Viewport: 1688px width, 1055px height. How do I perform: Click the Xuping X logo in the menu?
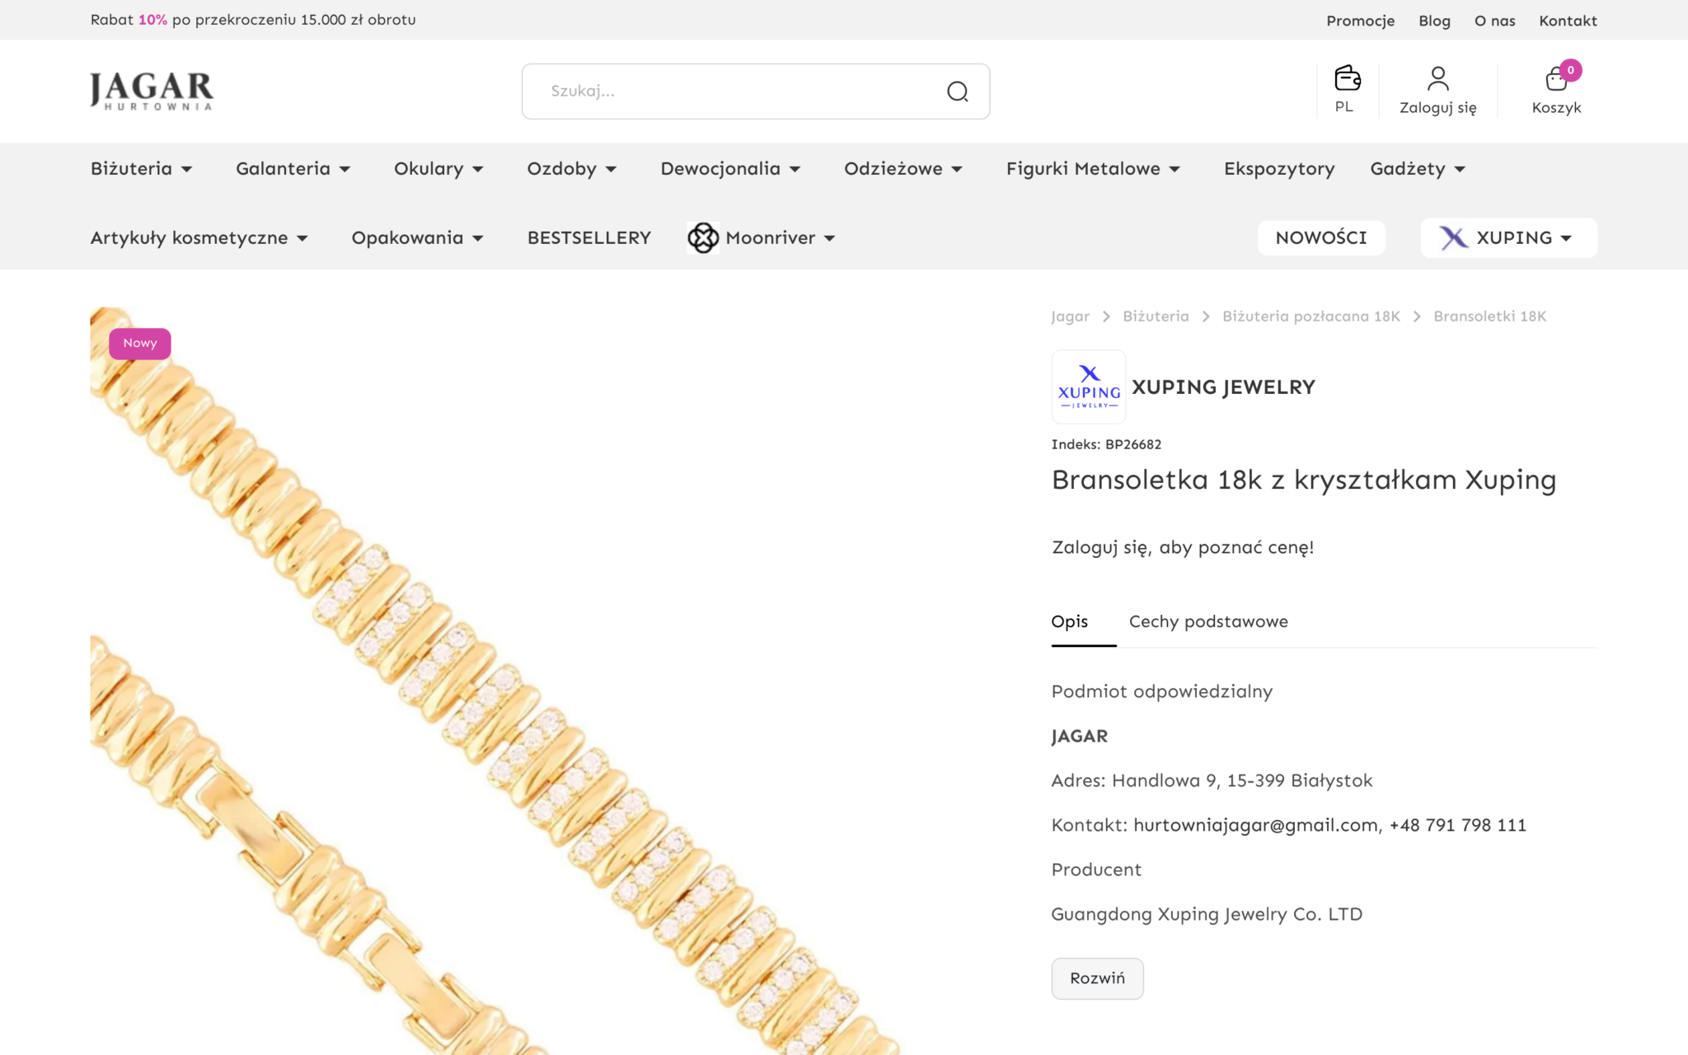click(x=1454, y=238)
